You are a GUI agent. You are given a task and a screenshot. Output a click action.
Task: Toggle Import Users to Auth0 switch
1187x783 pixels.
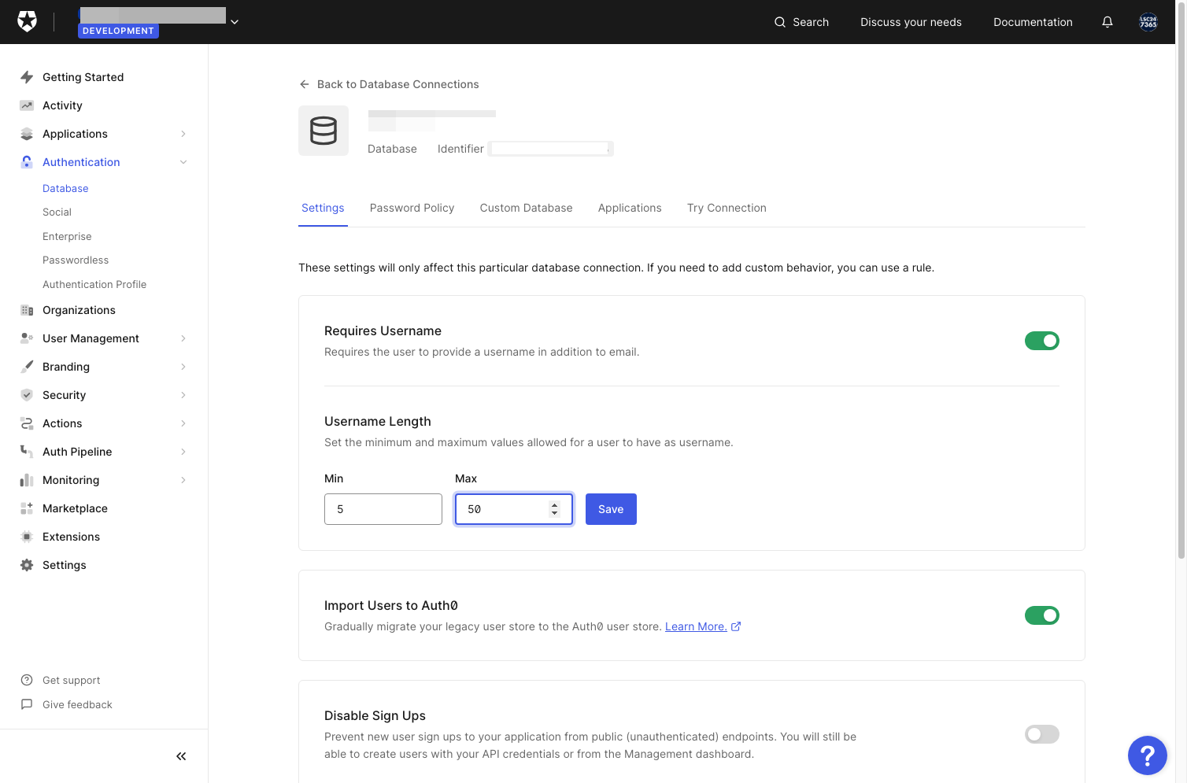(x=1042, y=615)
